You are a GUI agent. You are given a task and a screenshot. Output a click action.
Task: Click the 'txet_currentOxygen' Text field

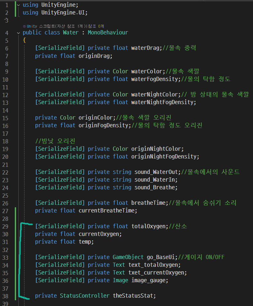156,273
